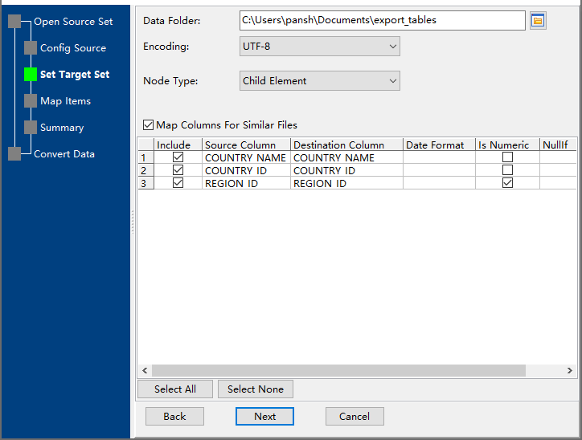Click the Data Folder path field

tap(383, 20)
